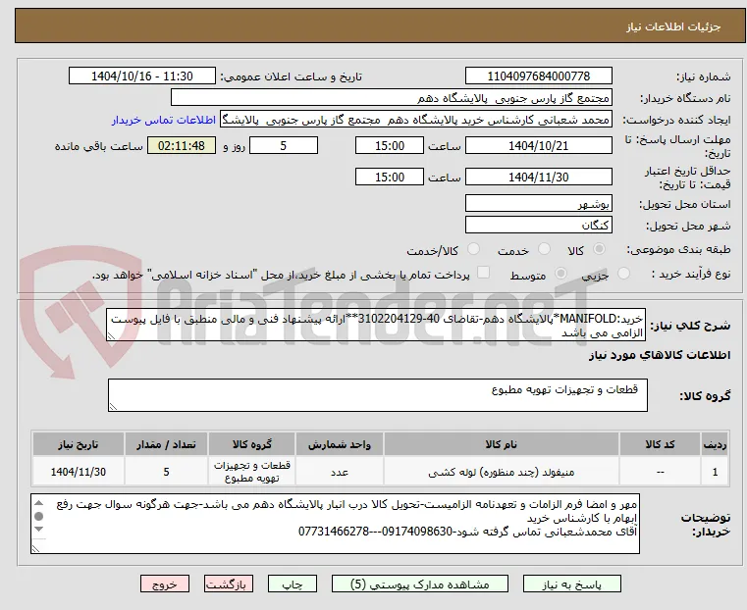This screenshot has width=747, height=610.
Task: Click the گروه کالا column header in table
Action: click(x=251, y=444)
